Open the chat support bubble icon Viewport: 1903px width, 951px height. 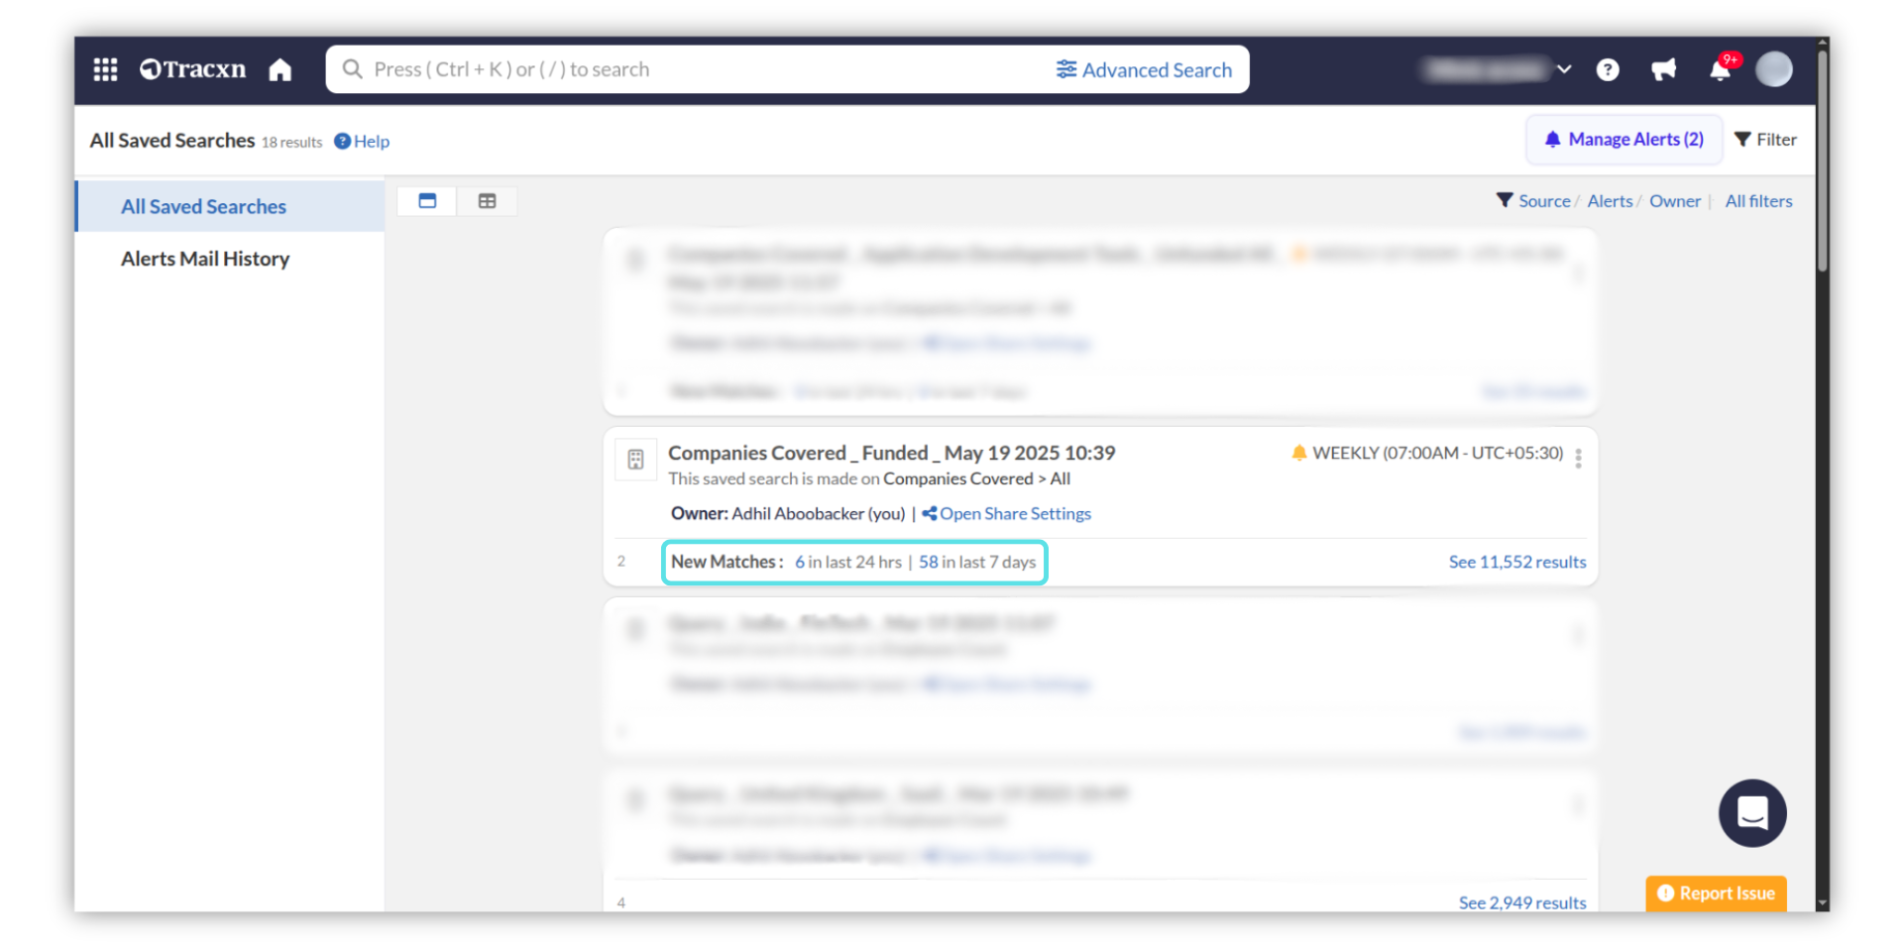pyautogui.click(x=1751, y=813)
